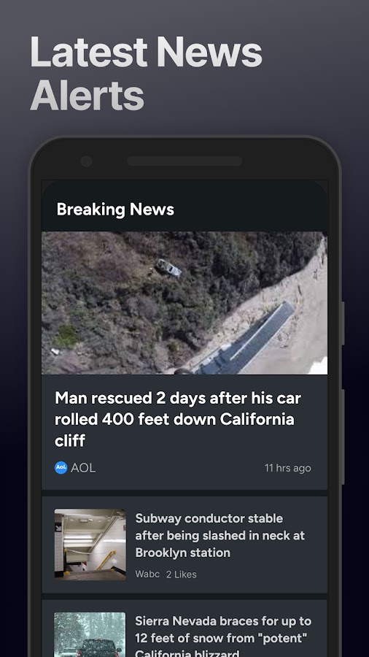369x657 pixels.
Task: Open the subway station thumbnail
Action: 90,545
